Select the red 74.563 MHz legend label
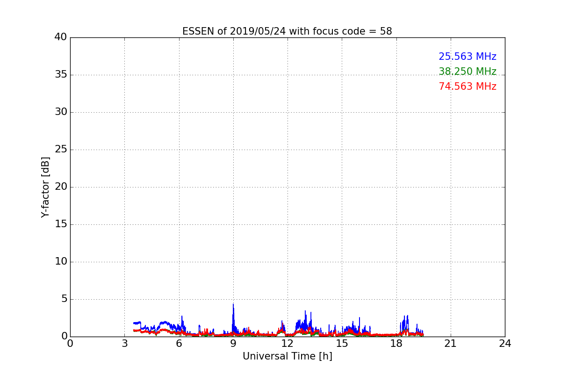 pos(467,86)
